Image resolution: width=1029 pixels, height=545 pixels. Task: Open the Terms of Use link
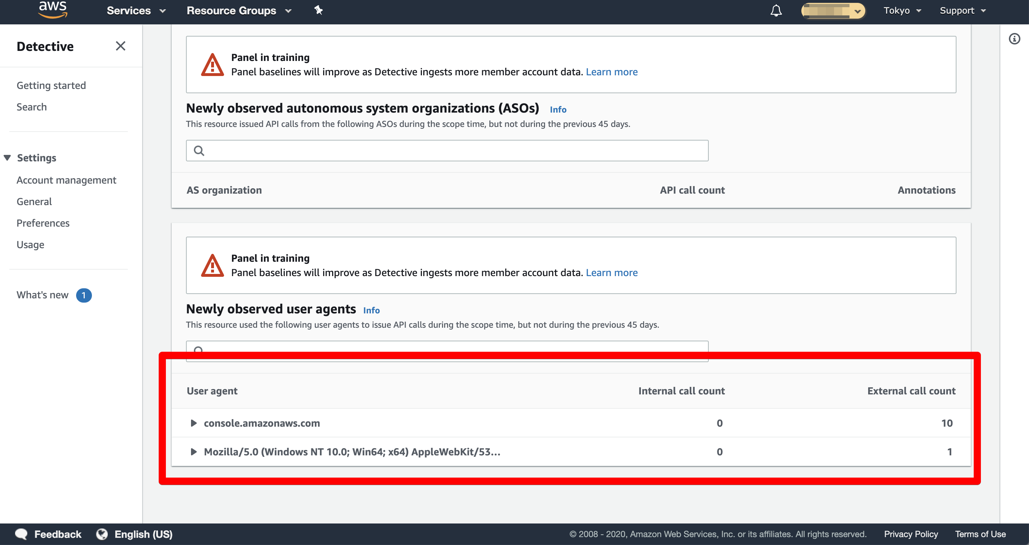point(980,534)
